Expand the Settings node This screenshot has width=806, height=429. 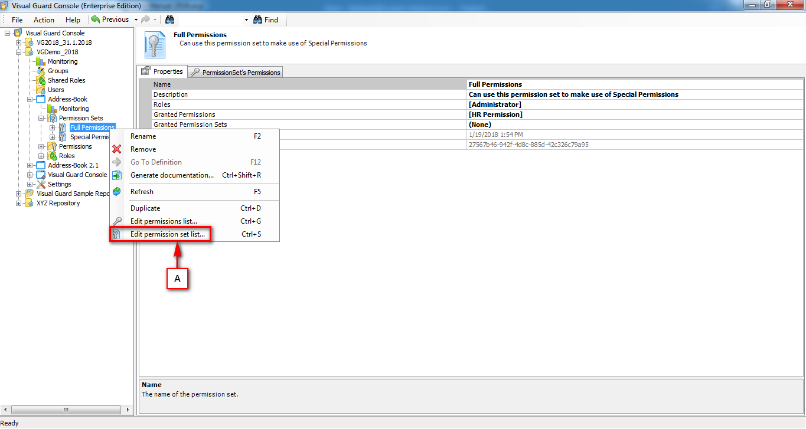[30, 184]
